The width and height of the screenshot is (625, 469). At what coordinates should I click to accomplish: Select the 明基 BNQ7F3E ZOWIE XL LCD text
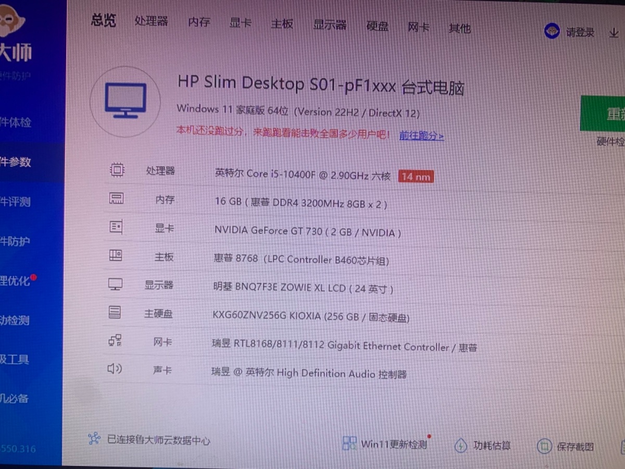tap(303, 288)
